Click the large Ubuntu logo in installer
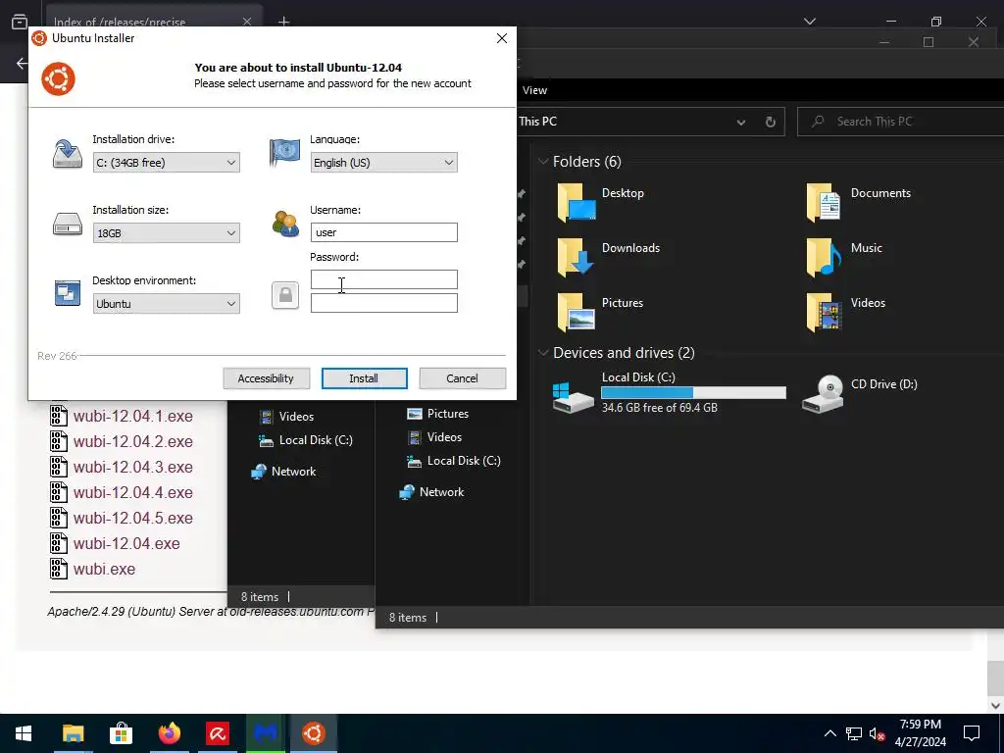Image resolution: width=1004 pixels, height=753 pixels. pos(58,78)
